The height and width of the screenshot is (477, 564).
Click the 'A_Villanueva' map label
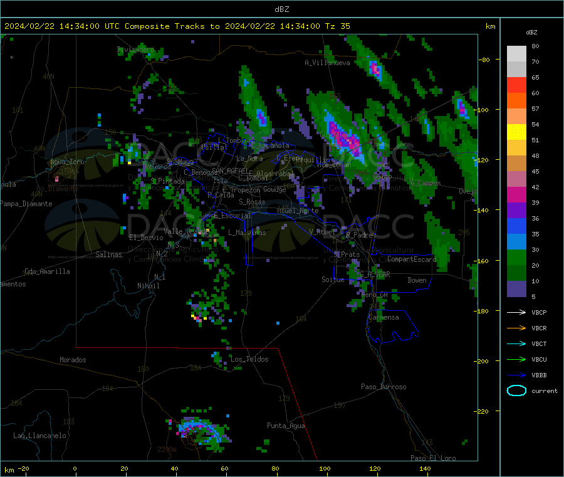327,63
